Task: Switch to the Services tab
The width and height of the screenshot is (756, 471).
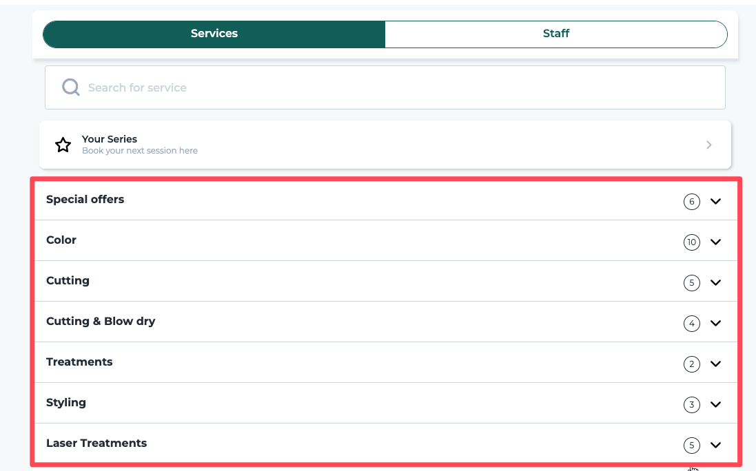Action: [x=214, y=34]
